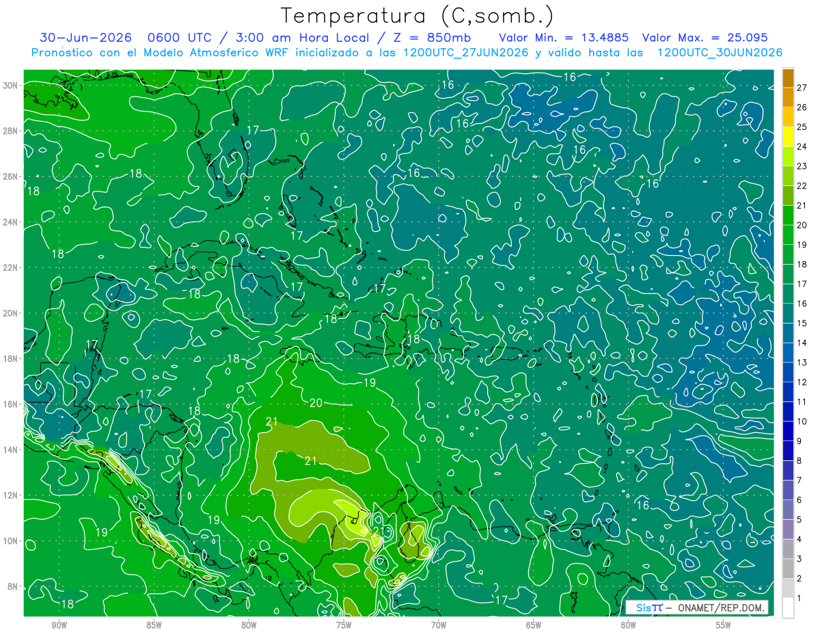Click the legend value '27'

(x=802, y=87)
